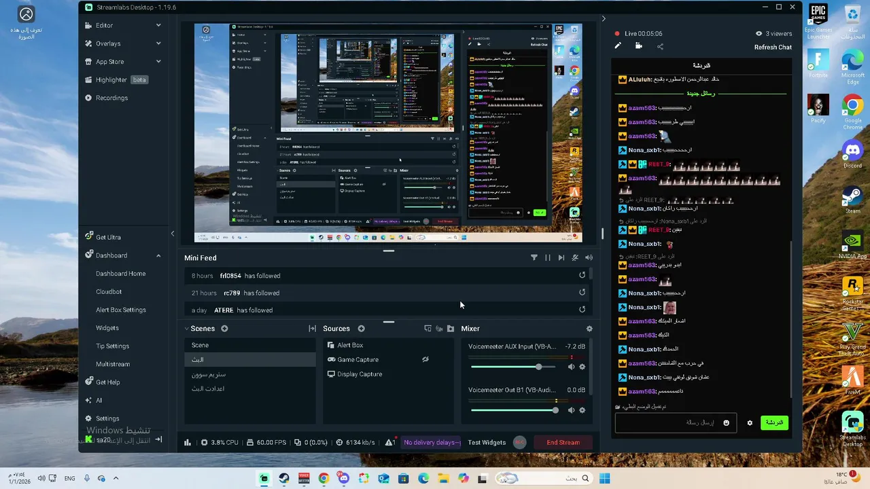Open chat settings gear icon
The height and width of the screenshot is (489, 870).
coord(750,422)
